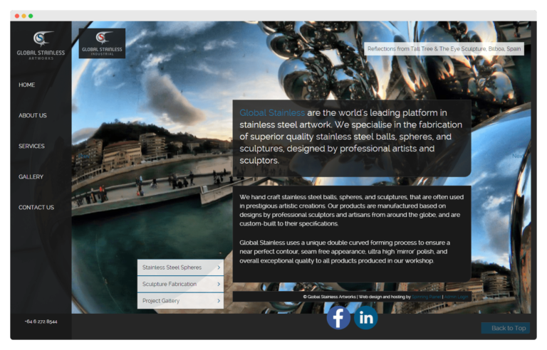Select SERVICES in the sidebar menu
The image size is (547, 350).
pyautogui.click(x=31, y=146)
